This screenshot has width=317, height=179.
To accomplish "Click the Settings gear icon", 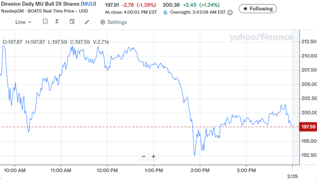I will (103, 22).
